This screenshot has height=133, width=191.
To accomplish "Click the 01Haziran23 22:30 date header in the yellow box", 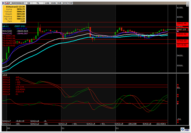I will (x=15, y=7).
